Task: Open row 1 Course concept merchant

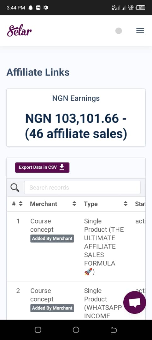Action: (42, 225)
